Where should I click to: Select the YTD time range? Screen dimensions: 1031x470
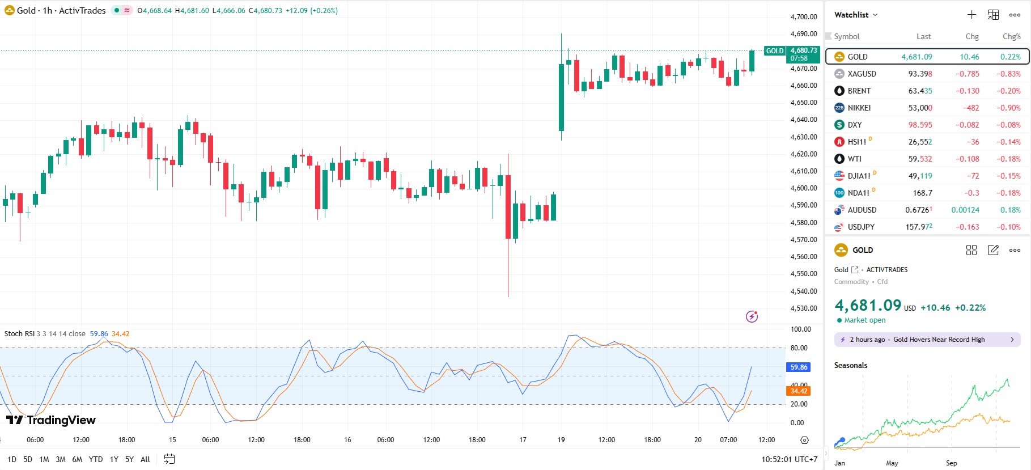(96, 459)
